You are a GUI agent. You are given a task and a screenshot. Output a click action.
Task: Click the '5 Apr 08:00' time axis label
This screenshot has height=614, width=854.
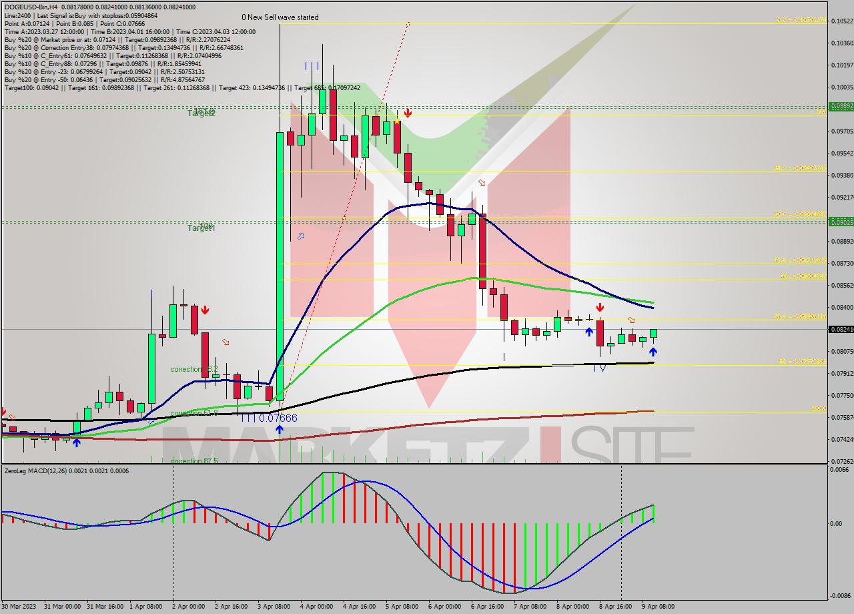[x=402, y=607]
